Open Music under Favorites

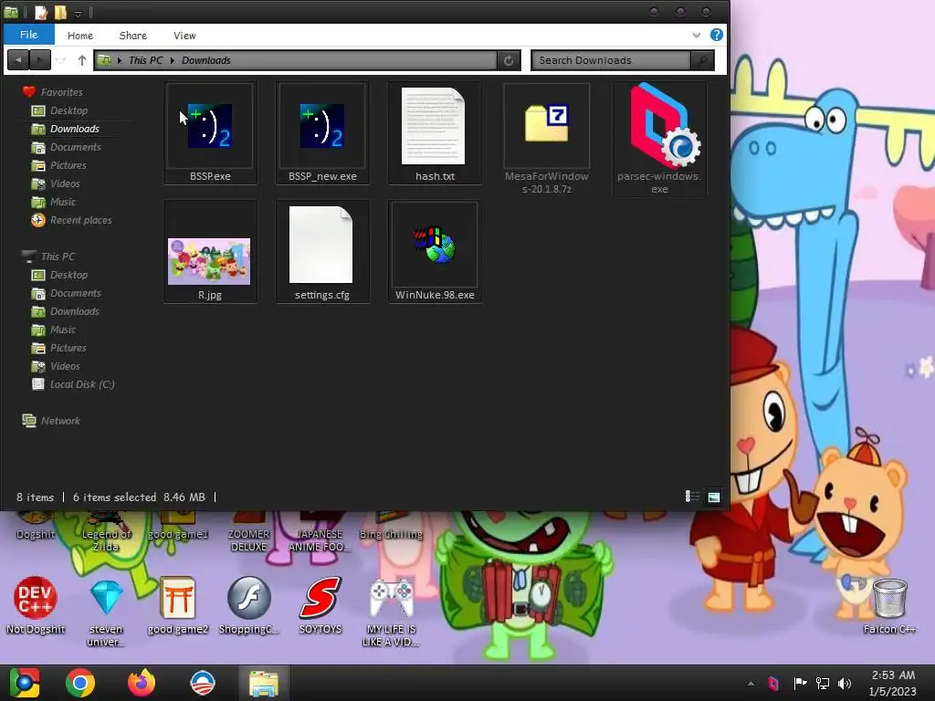tap(53, 202)
